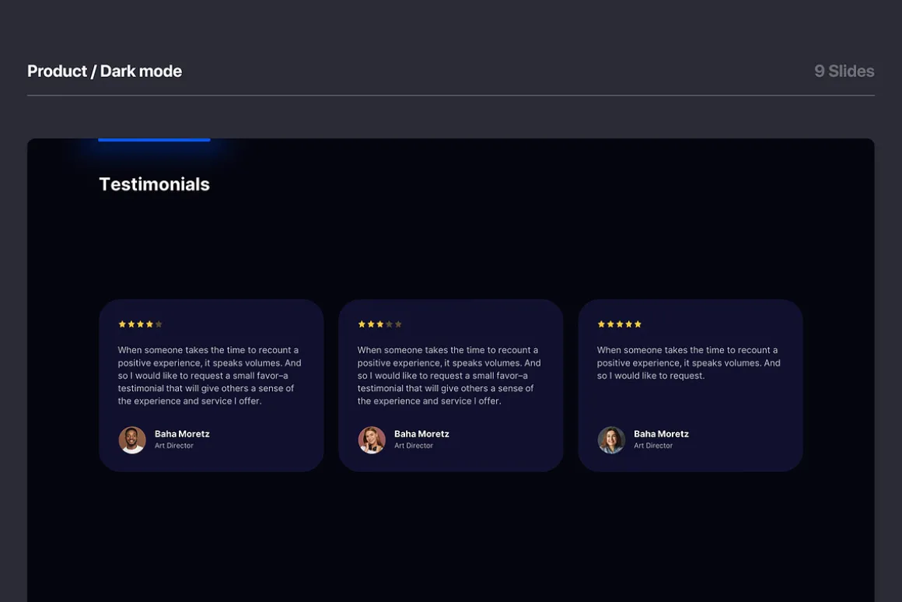Select the third card's woman avatar photo
The width and height of the screenshot is (902, 602).
611,439
